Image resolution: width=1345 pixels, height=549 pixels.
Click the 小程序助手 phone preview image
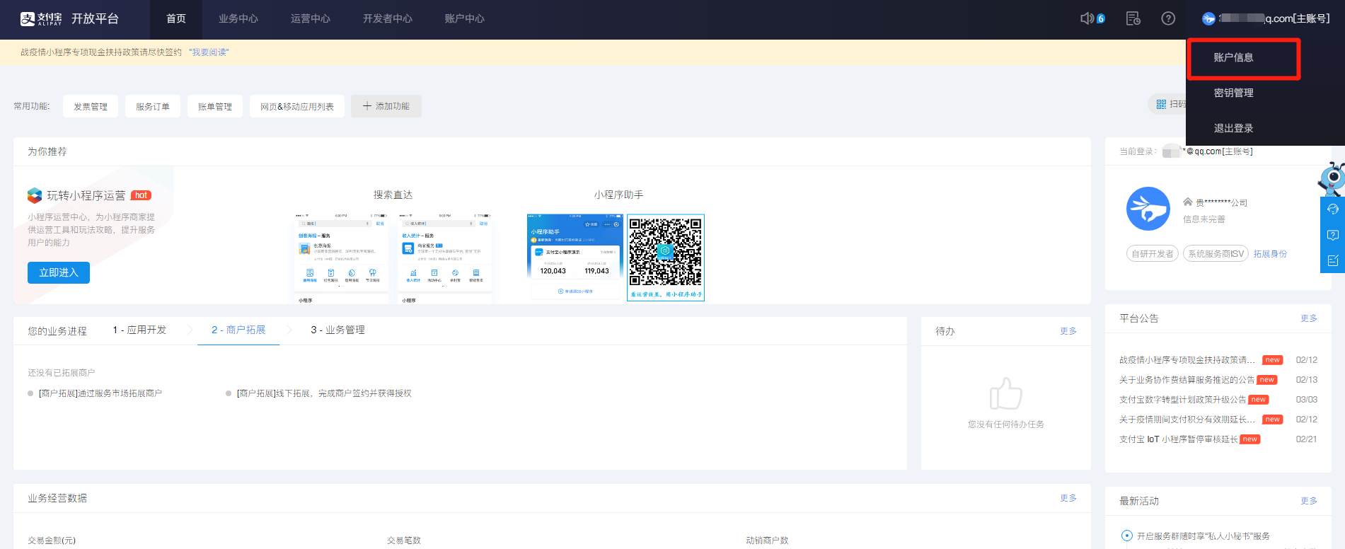coord(575,257)
